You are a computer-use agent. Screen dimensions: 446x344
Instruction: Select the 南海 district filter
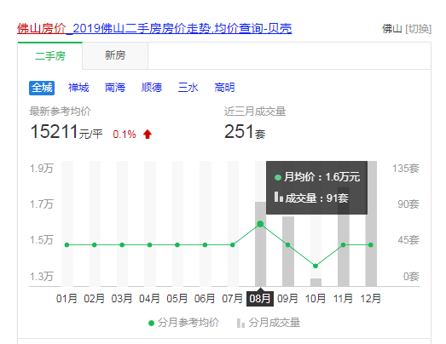click(115, 88)
